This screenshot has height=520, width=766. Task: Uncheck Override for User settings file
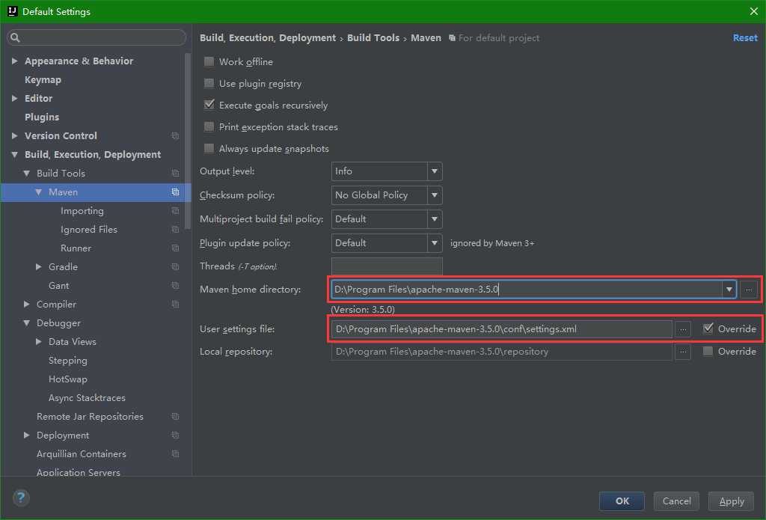point(708,329)
